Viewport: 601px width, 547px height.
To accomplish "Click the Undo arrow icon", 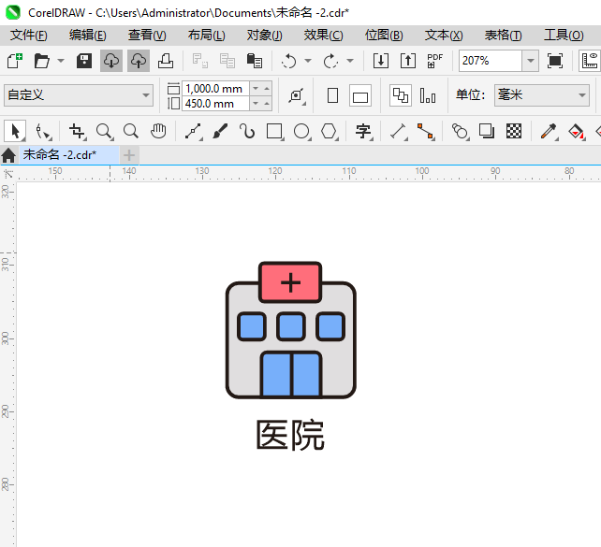I will [289, 61].
